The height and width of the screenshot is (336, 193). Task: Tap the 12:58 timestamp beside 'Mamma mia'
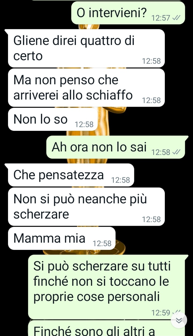click(102, 243)
